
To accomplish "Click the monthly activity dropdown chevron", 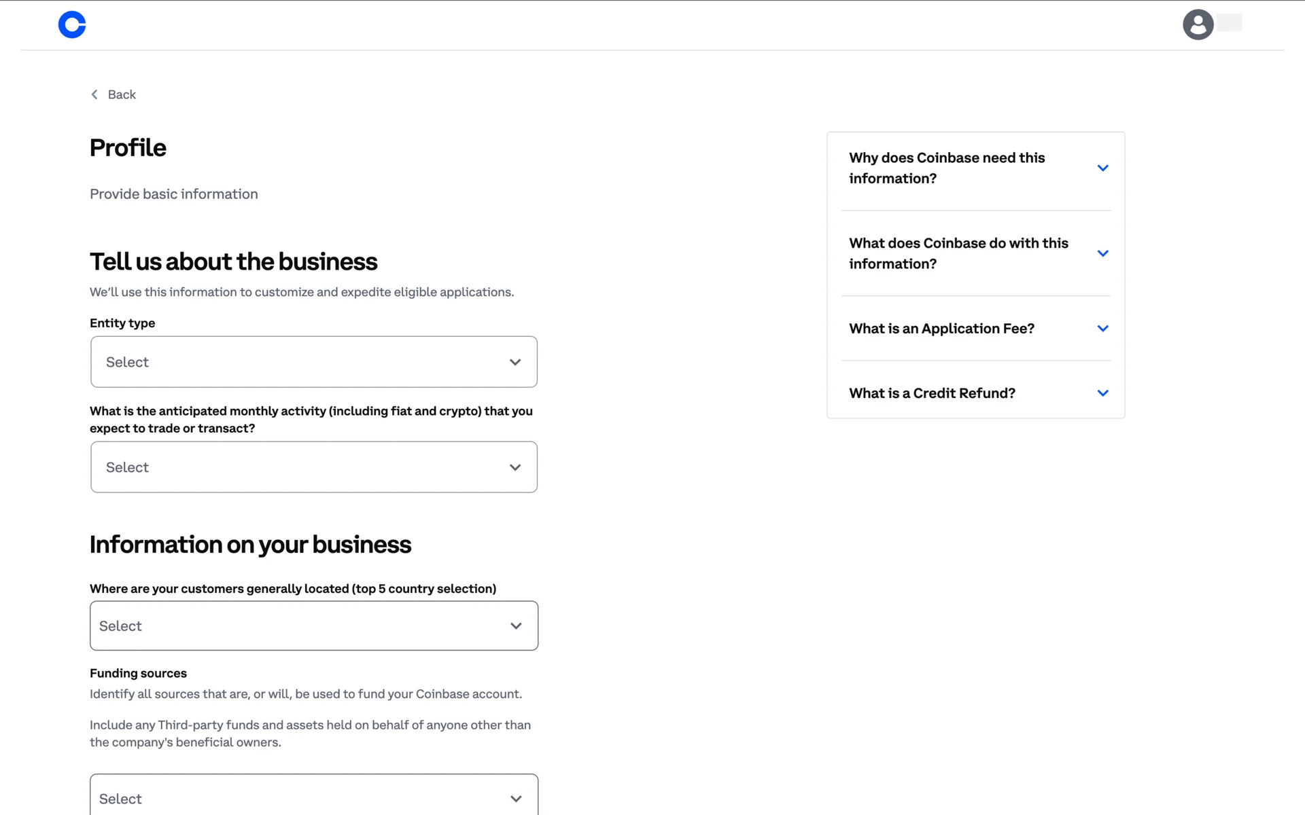I will [515, 467].
